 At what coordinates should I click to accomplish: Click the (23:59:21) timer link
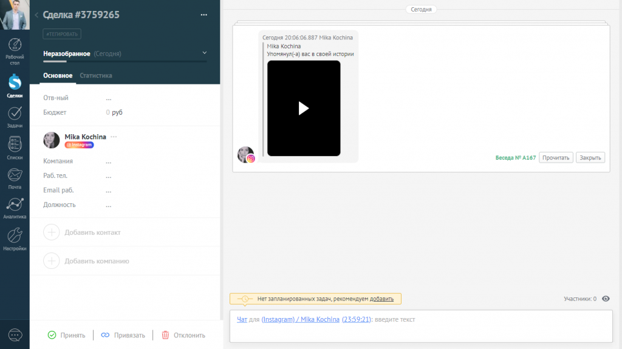click(x=356, y=319)
